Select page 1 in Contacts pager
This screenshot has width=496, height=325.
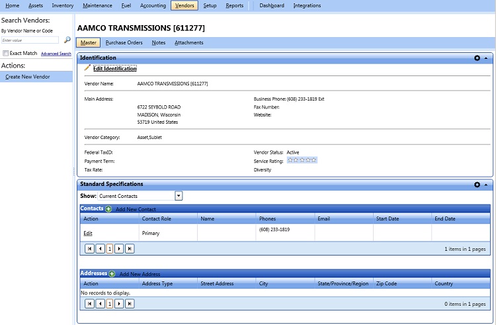click(x=110, y=249)
